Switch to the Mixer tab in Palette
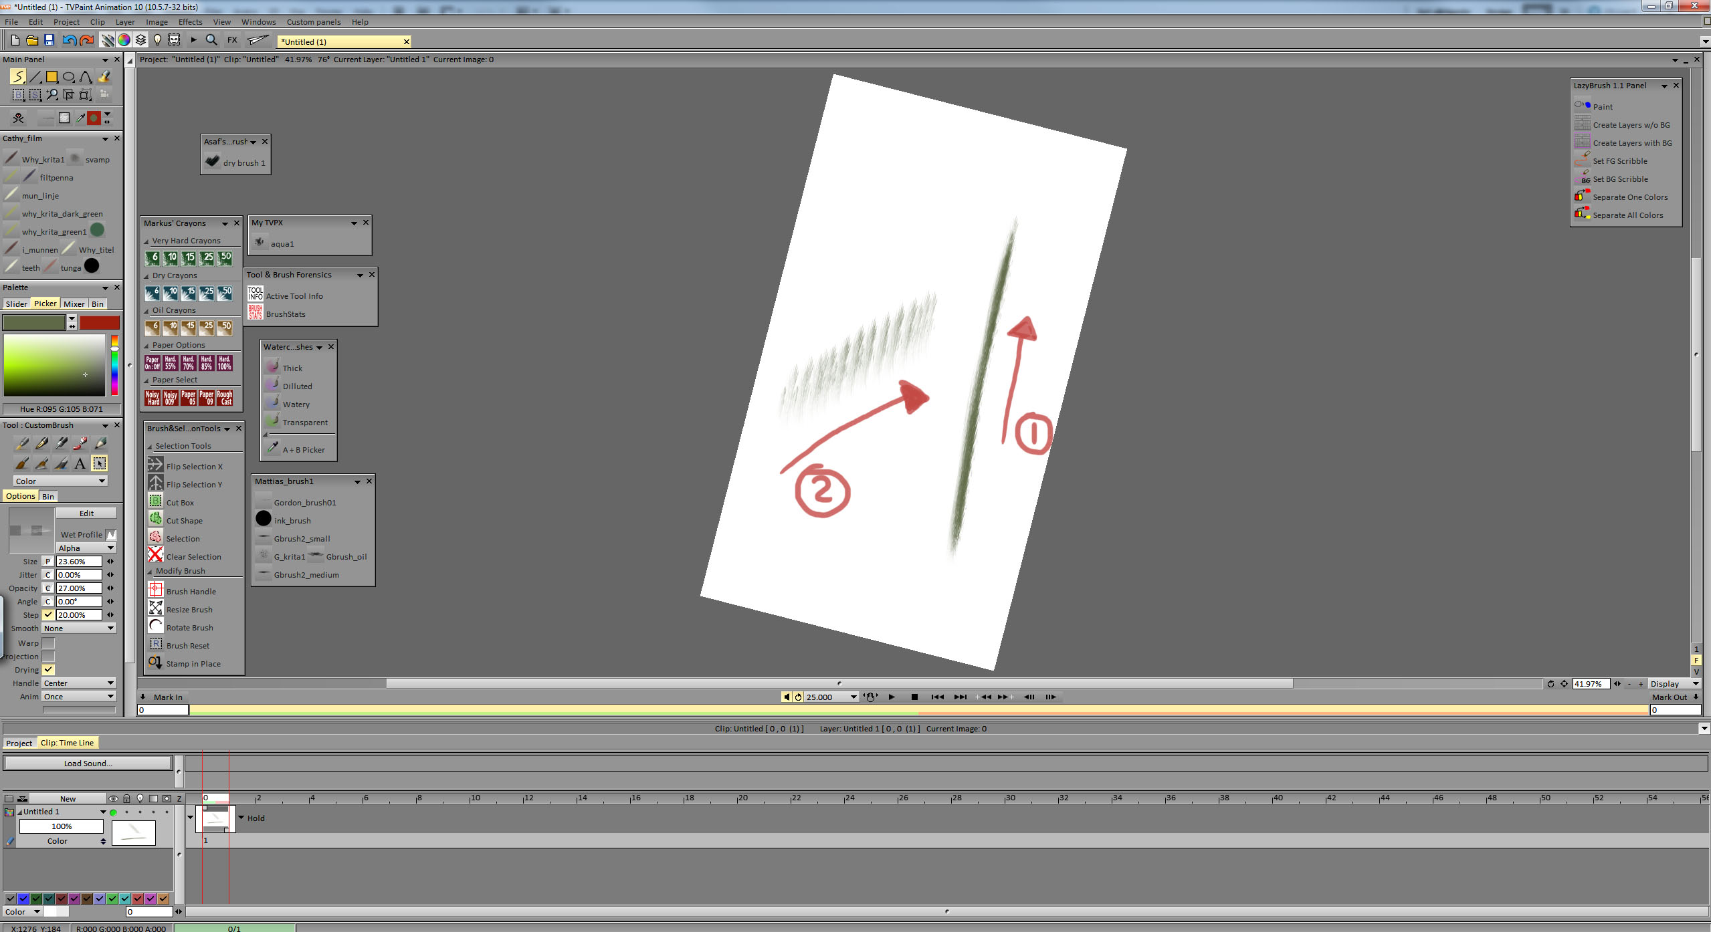 pyautogui.click(x=74, y=304)
